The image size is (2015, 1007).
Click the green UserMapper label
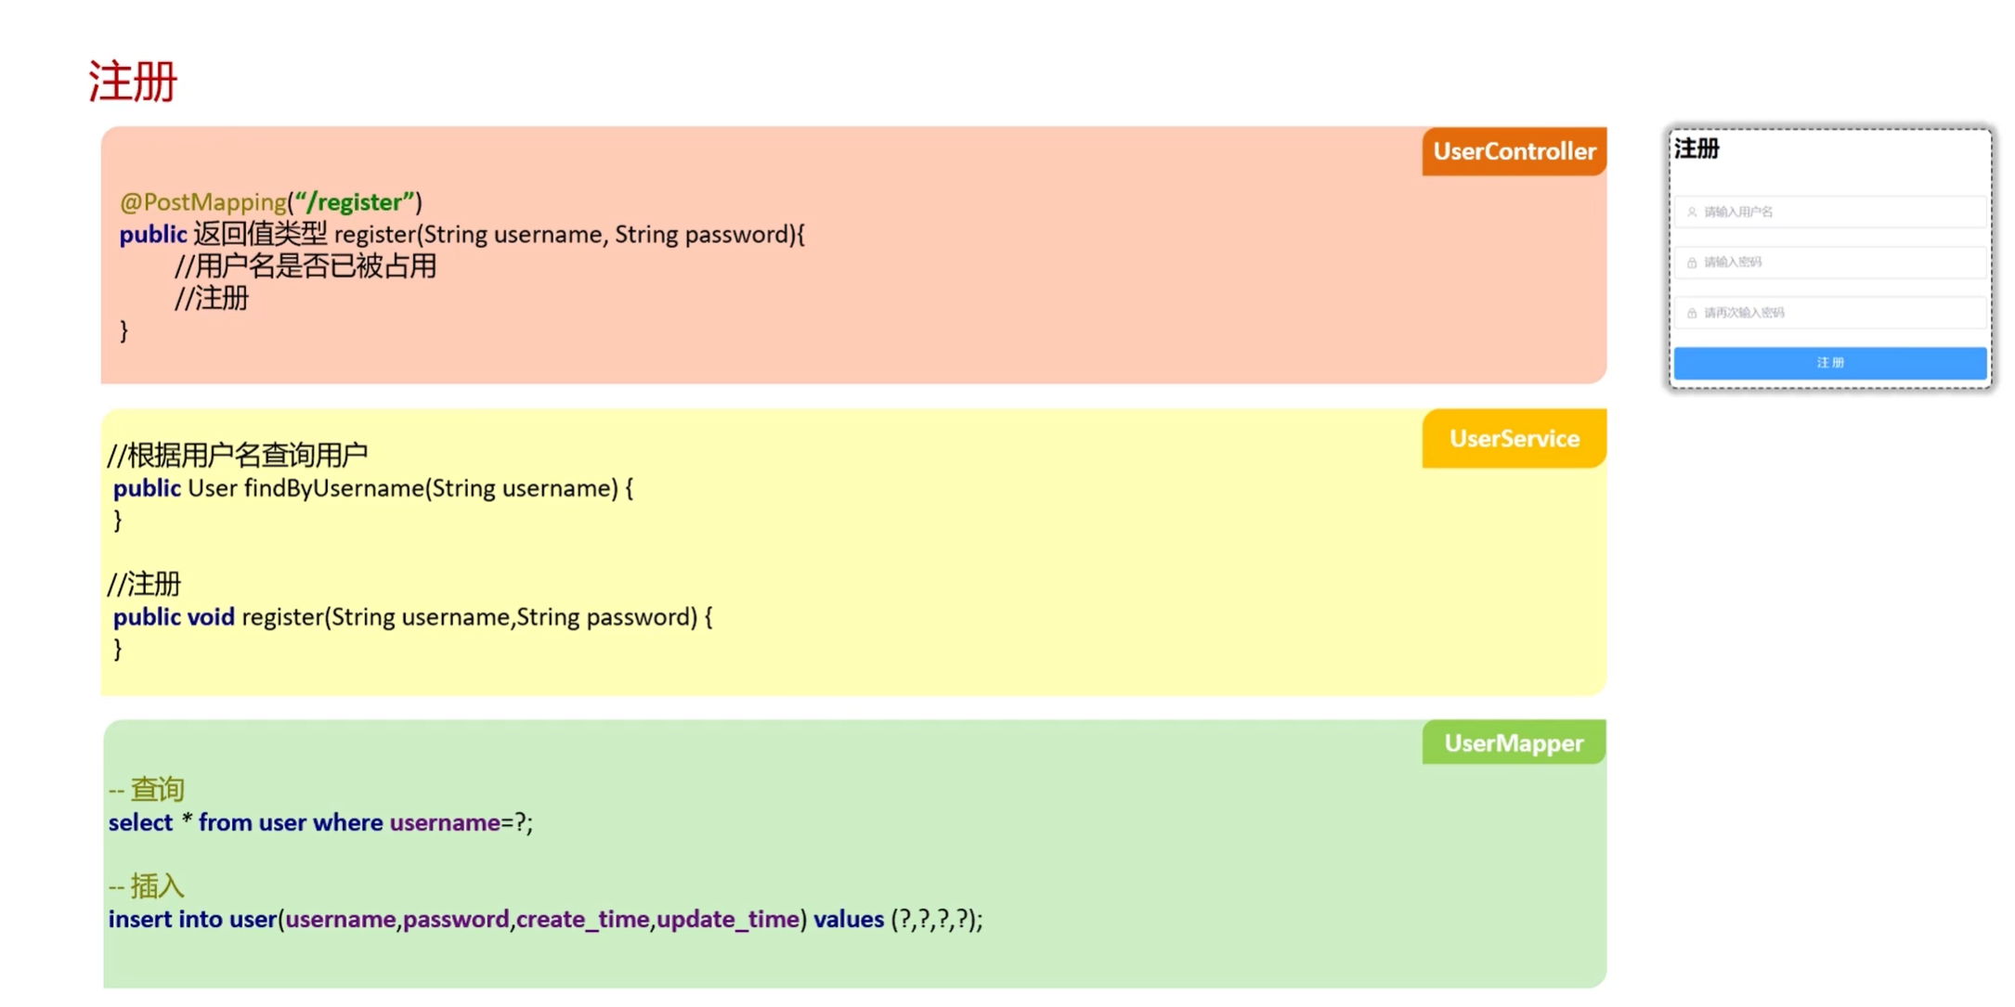point(1514,742)
